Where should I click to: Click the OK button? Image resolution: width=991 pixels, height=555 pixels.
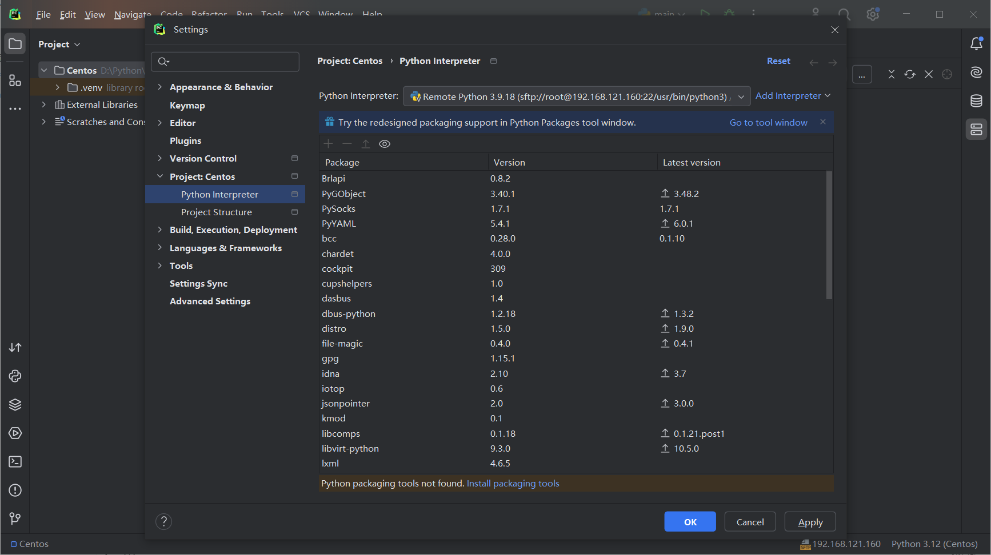pos(690,522)
